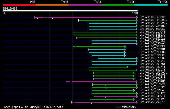Click the green arrowhead ending the Q8H8F4 alignment

point(125,47)
